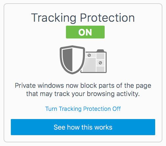This screenshot has width=166, height=146.
Task: Click the blocked web page illustration
Action: (x=94, y=61)
